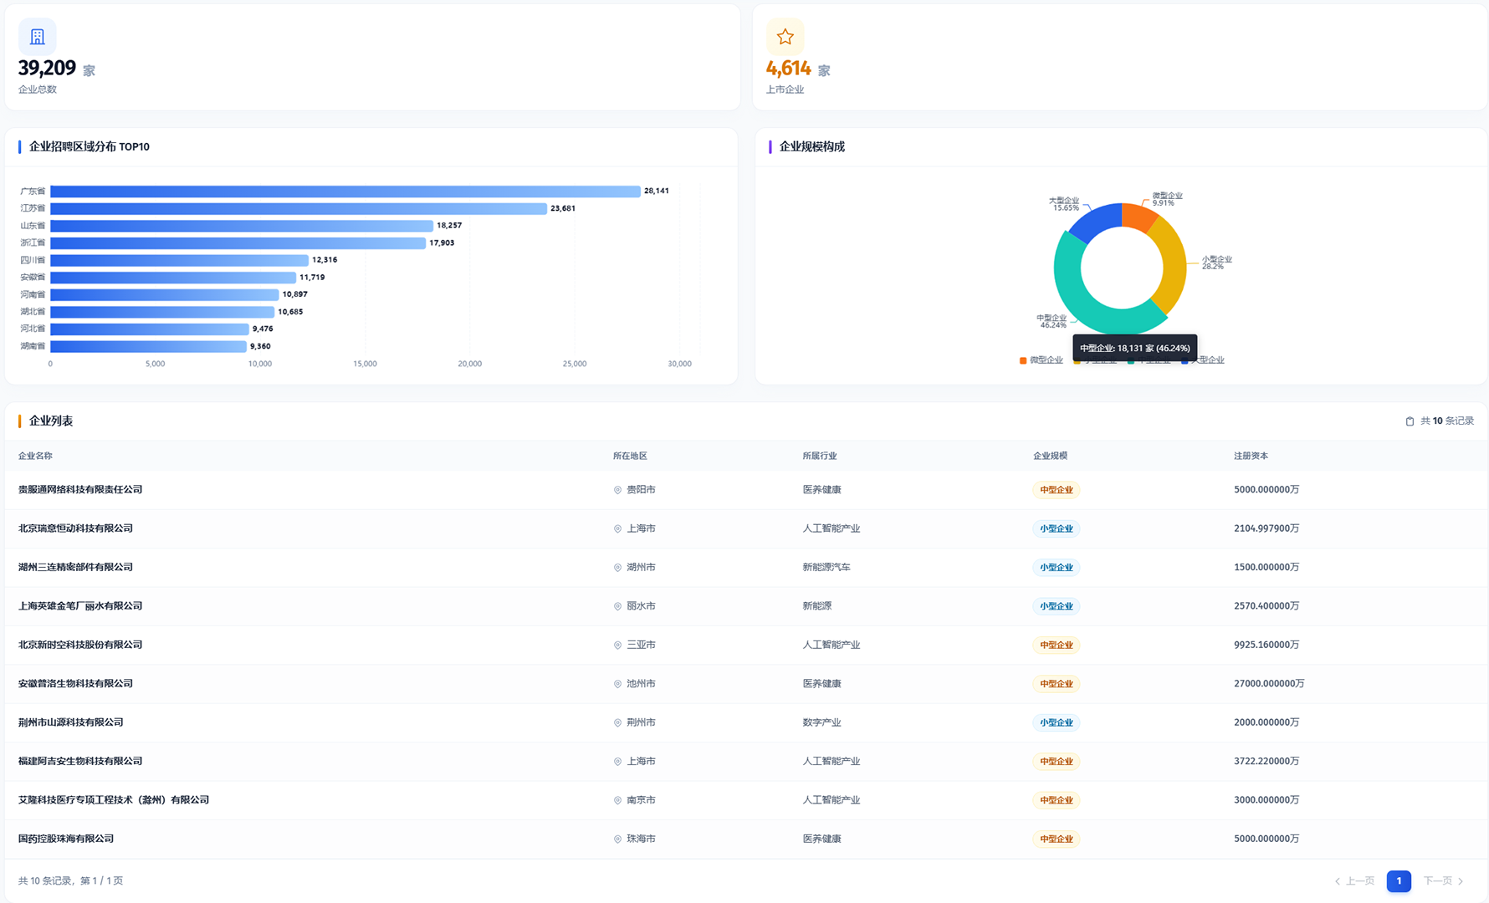Screen dimensions: 1489x903
Task: Click the location pin icon beside 珠海市
Action: tap(617, 839)
